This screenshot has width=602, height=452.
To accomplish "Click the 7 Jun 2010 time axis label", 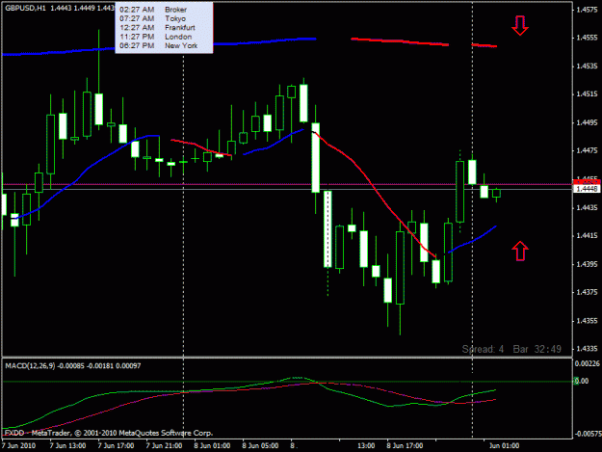I will tap(19, 446).
